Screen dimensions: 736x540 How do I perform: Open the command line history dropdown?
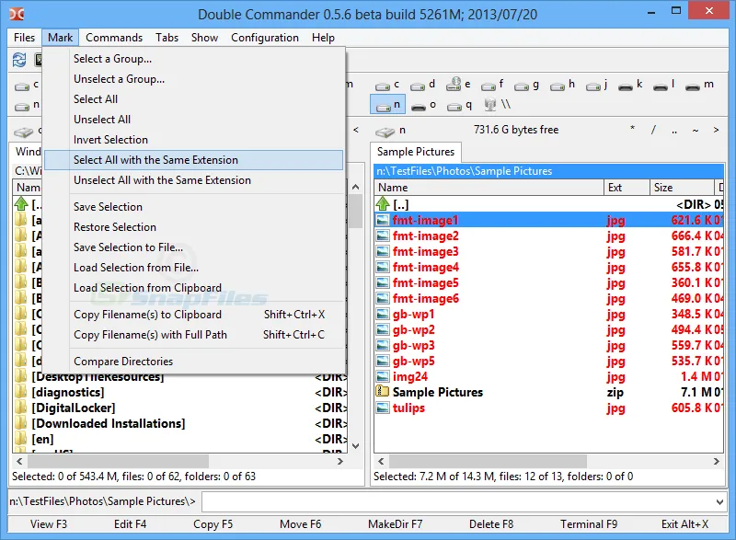719,501
